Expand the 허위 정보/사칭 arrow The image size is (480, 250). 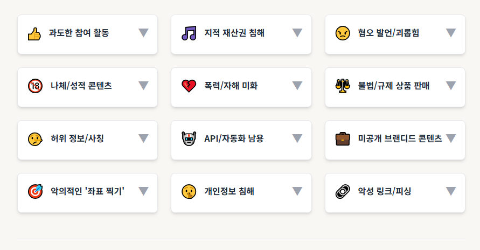(x=143, y=138)
